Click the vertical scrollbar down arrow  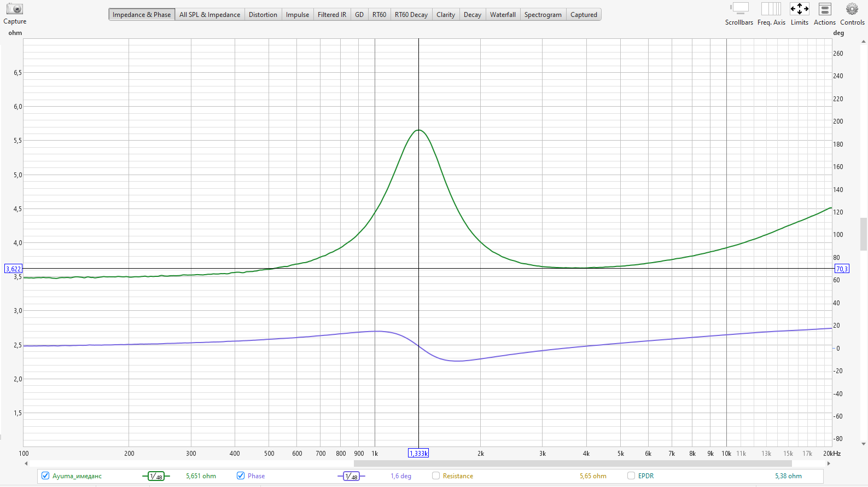864,444
